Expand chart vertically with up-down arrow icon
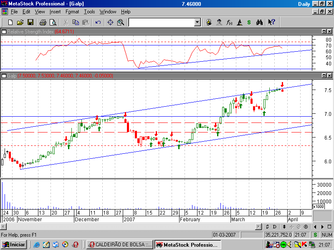 click(284, 227)
